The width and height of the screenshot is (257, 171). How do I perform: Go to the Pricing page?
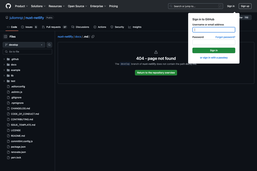113,6
